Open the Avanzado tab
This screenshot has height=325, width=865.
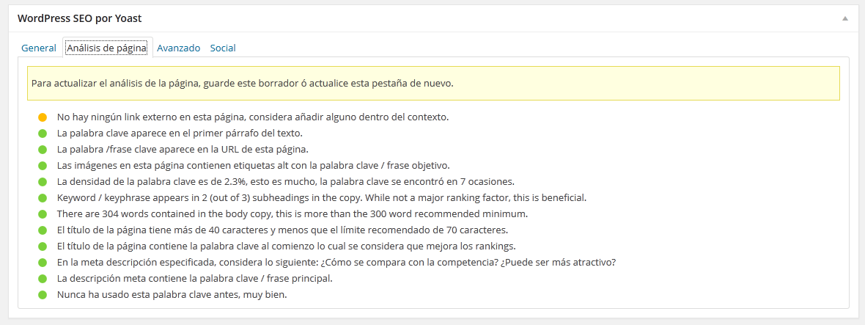click(178, 48)
